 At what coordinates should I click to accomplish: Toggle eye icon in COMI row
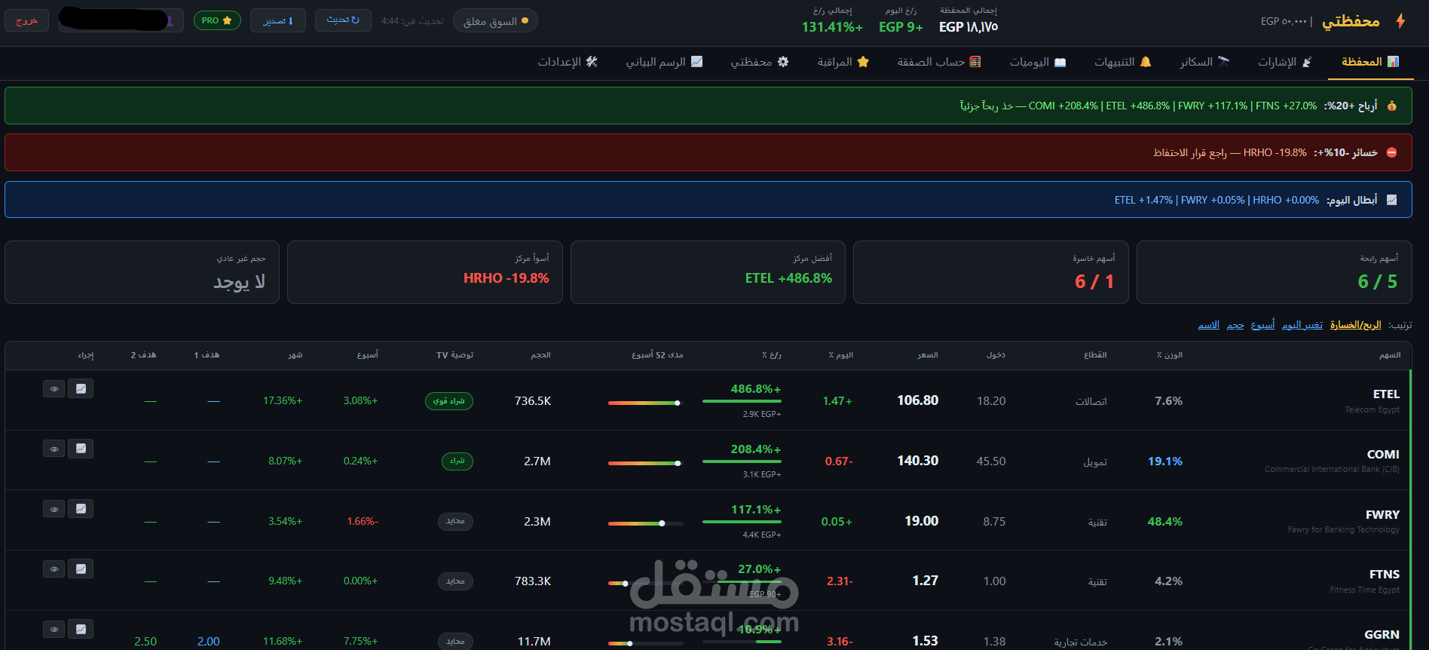click(54, 449)
